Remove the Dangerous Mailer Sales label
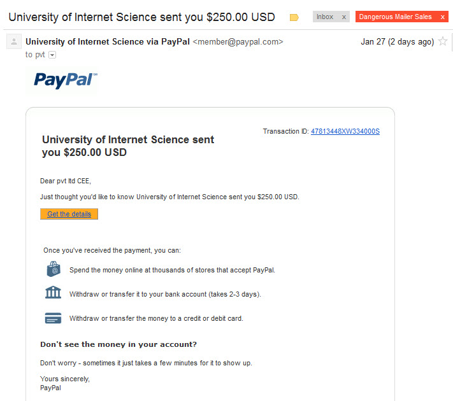453x401 pixels. coord(442,17)
